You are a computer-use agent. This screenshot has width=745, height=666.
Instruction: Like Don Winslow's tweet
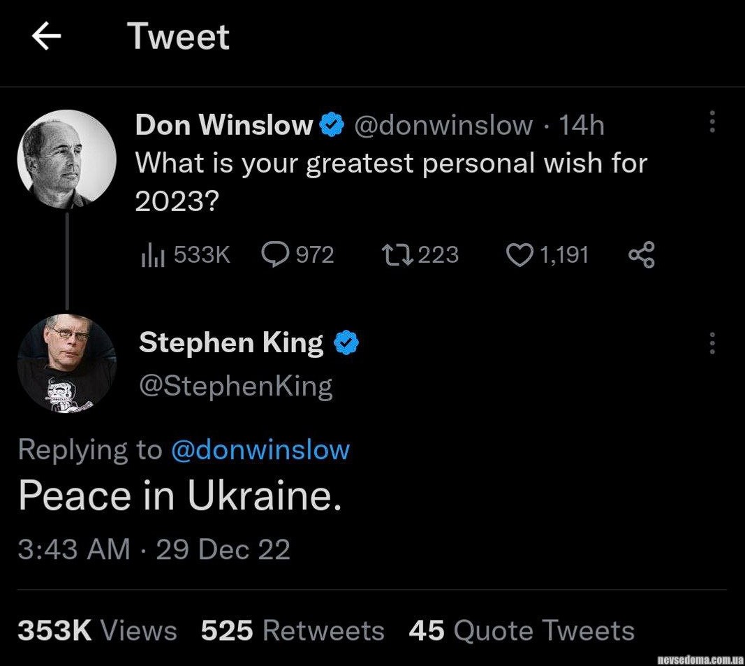pos(519,255)
